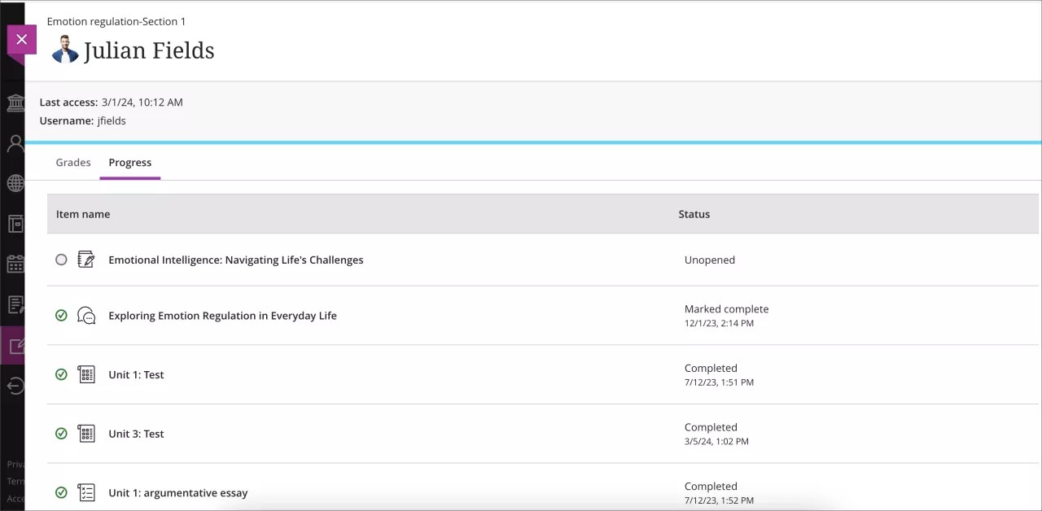1042x511 pixels.
Task: Open the Messages icon in the sidebar
Action: 15,304
